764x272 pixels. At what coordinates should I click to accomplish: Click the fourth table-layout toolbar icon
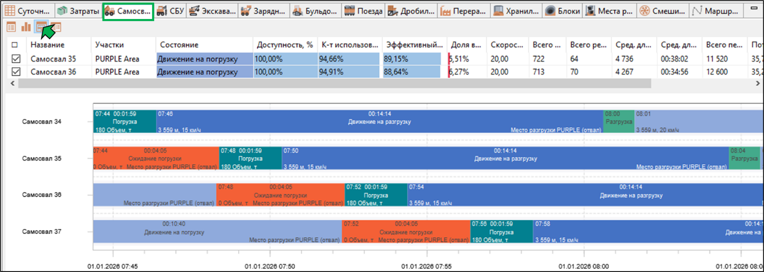(x=56, y=27)
